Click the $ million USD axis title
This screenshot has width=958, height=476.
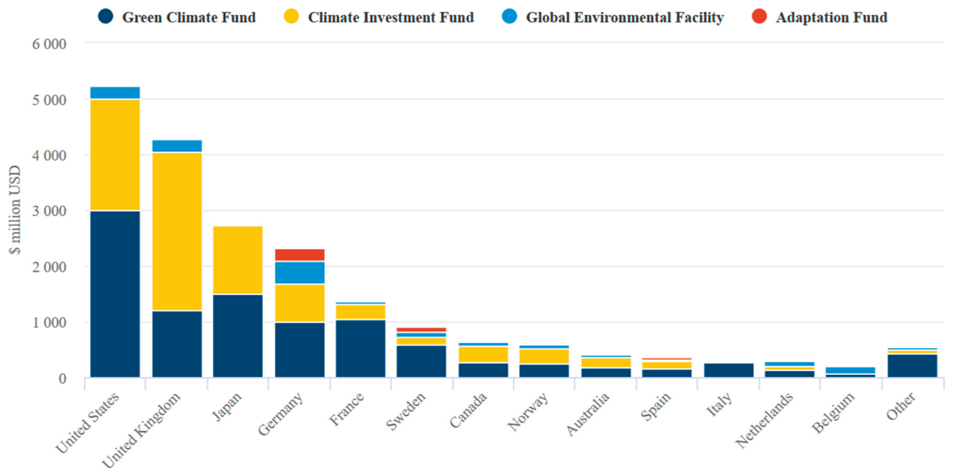point(15,210)
